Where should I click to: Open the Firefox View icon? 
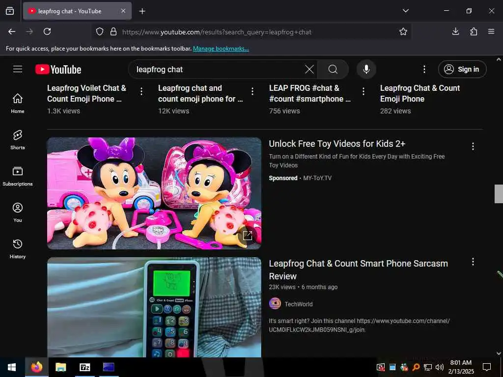10,11
